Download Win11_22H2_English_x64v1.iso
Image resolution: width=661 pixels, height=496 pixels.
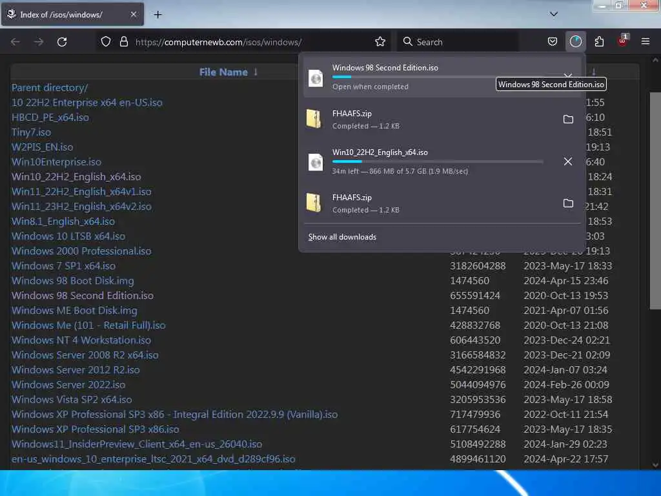pyautogui.click(x=81, y=191)
